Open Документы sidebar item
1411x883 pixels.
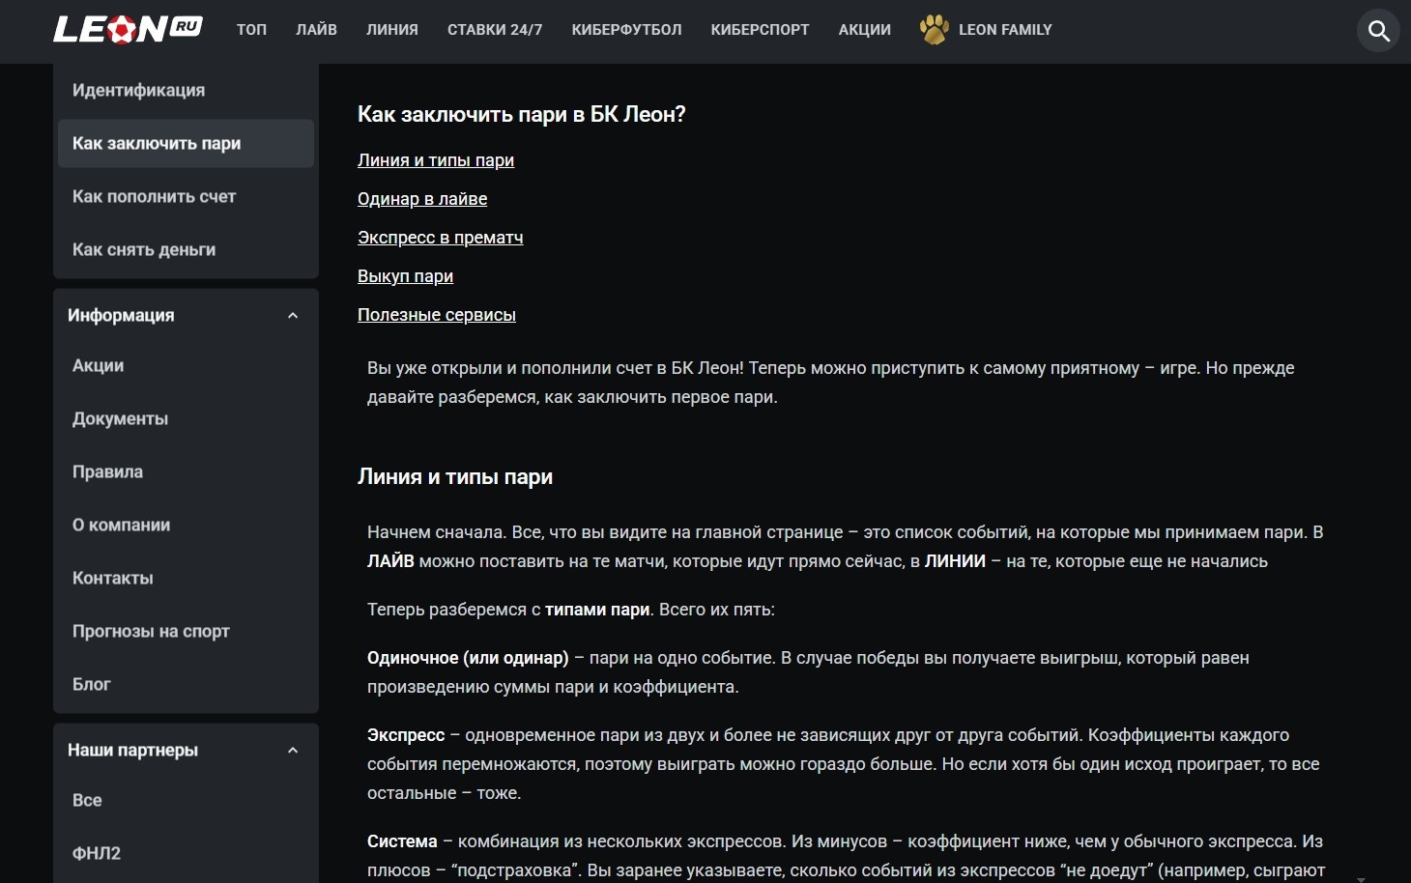click(x=186, y=418)
